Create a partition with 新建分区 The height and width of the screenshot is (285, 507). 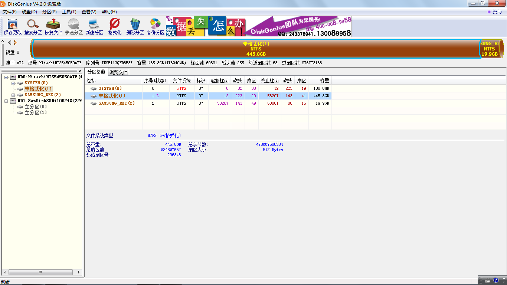coord(94,27)
